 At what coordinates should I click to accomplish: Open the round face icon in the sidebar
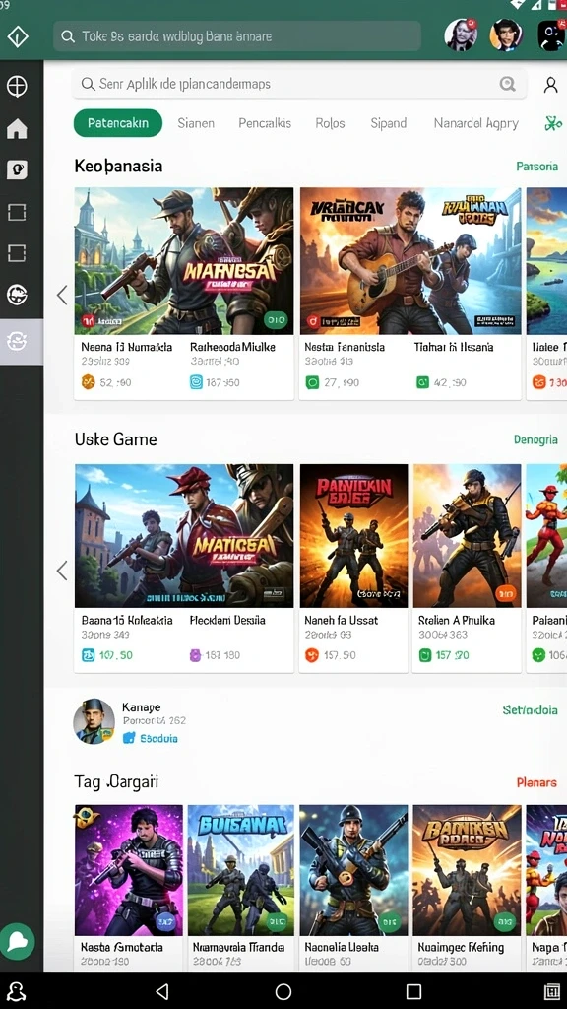pyautogui.click(x=17, y=295)
